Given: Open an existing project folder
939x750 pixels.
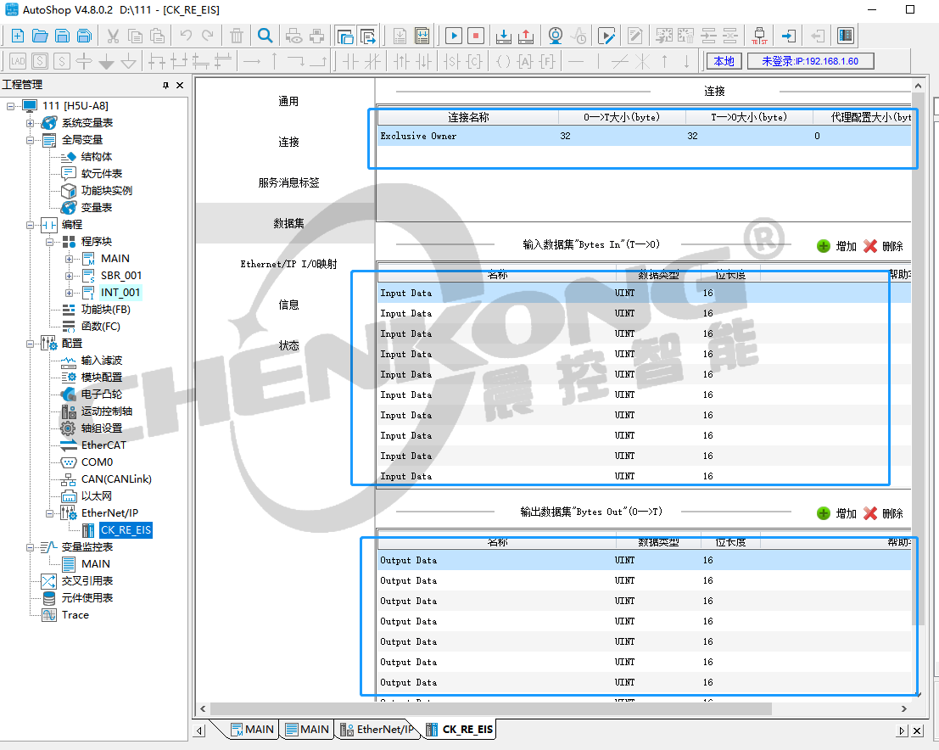Looking at the screenshot, I should click(40, 36).
